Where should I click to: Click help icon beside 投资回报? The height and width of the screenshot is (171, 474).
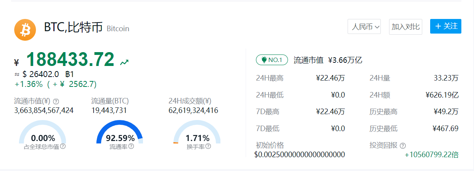click(x=403, y=146)
